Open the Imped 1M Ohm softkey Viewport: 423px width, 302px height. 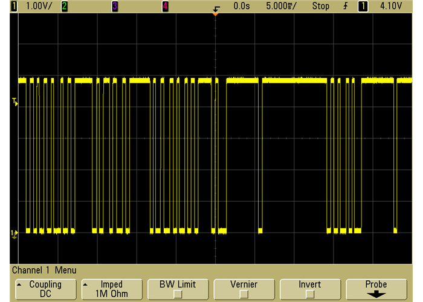pyautogui.click(x=111, y=289)
